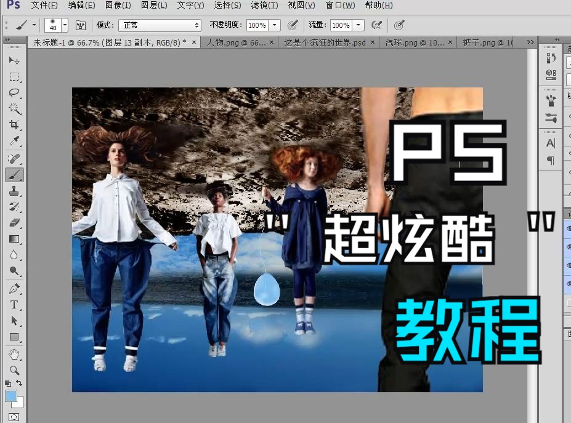571x423 pixels.
Task: Open the Paragraph panel icon
Action: tap(551, 160)
